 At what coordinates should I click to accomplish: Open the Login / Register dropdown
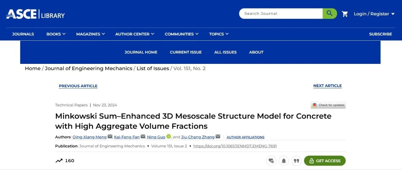coord(374,14)
